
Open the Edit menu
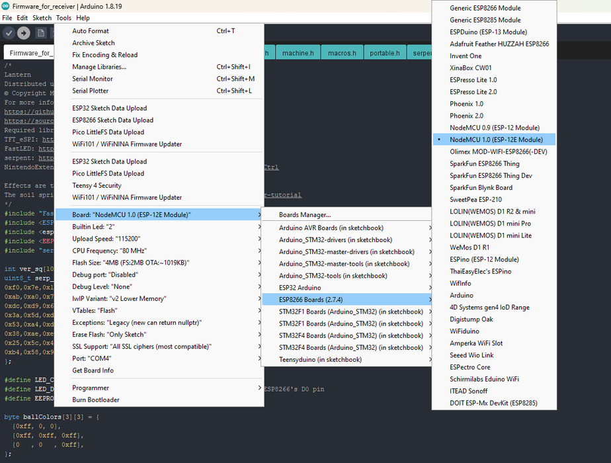tap(22, 18)
